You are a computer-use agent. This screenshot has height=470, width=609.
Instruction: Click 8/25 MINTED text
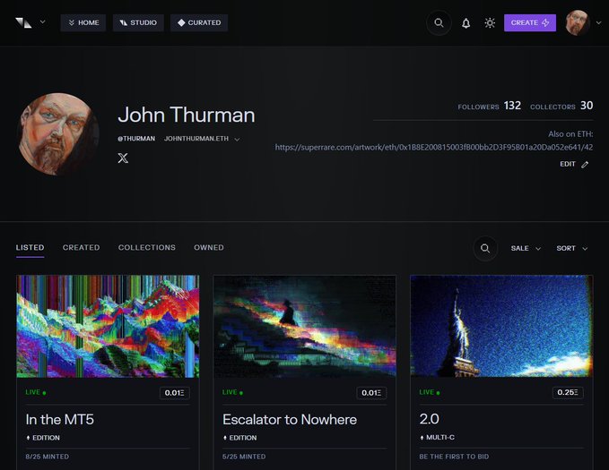pos(48,457)
